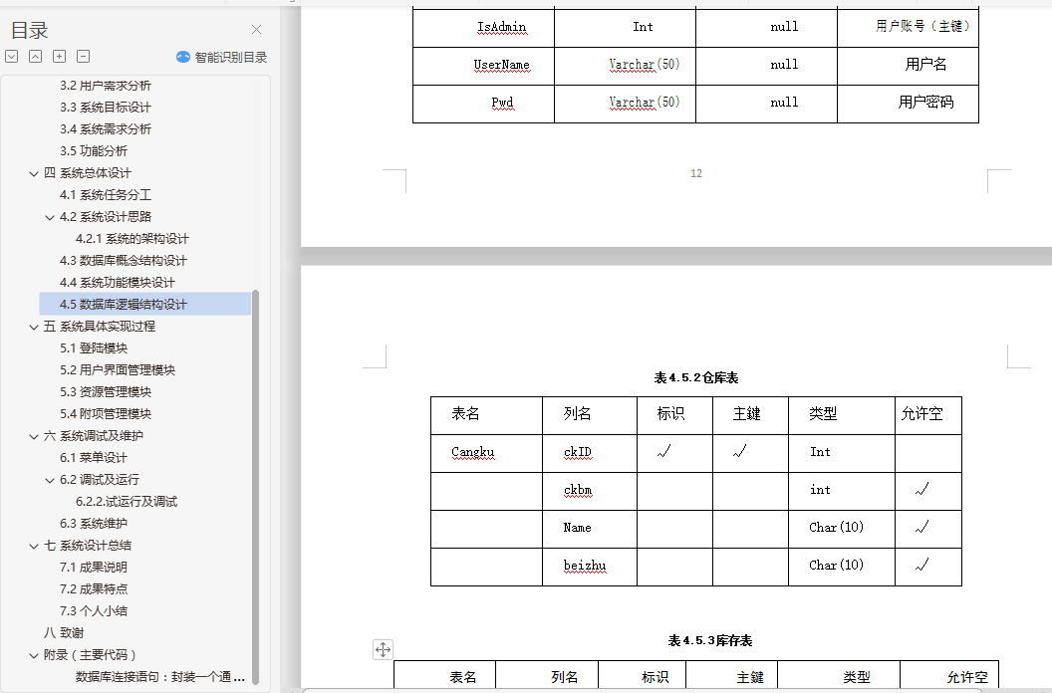Collapse the 4.2 系统设计思路 node

[50, 217]
